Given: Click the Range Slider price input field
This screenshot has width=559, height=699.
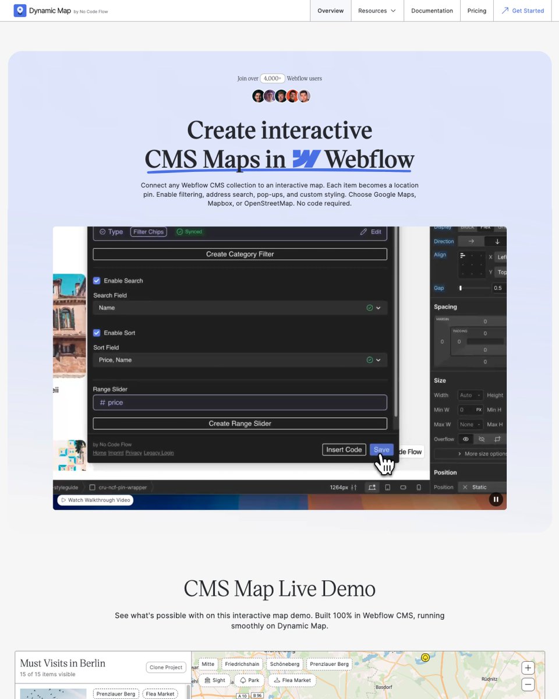Looking at the screenshot, I should click(x=240, y=403).
